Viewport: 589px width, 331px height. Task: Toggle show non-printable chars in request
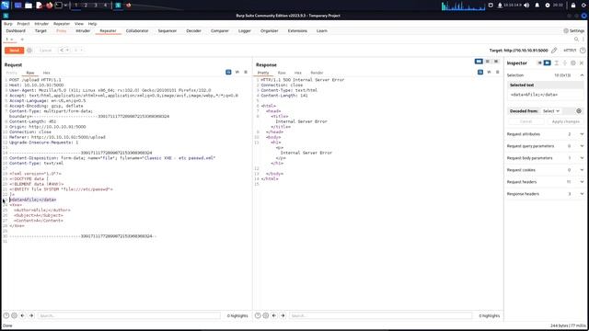(237, 72)
